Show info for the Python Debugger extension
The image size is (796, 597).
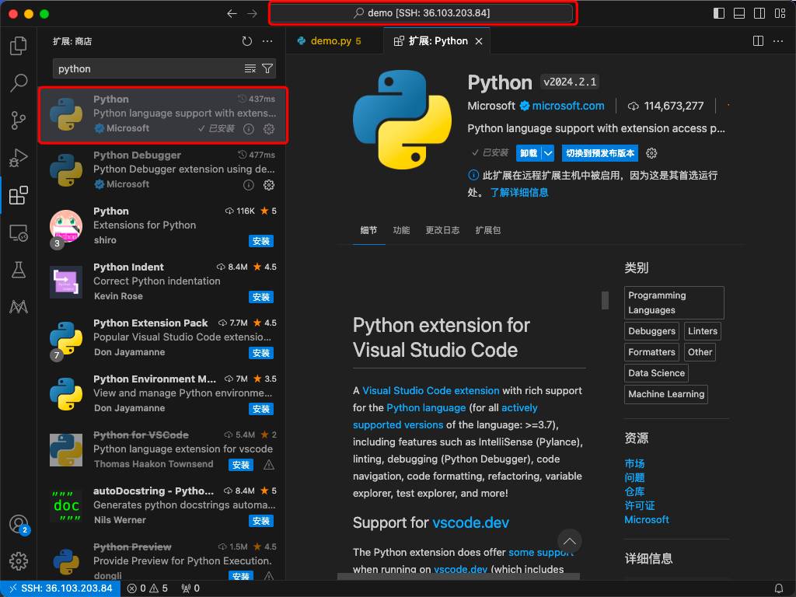click(x=248, y=185)
